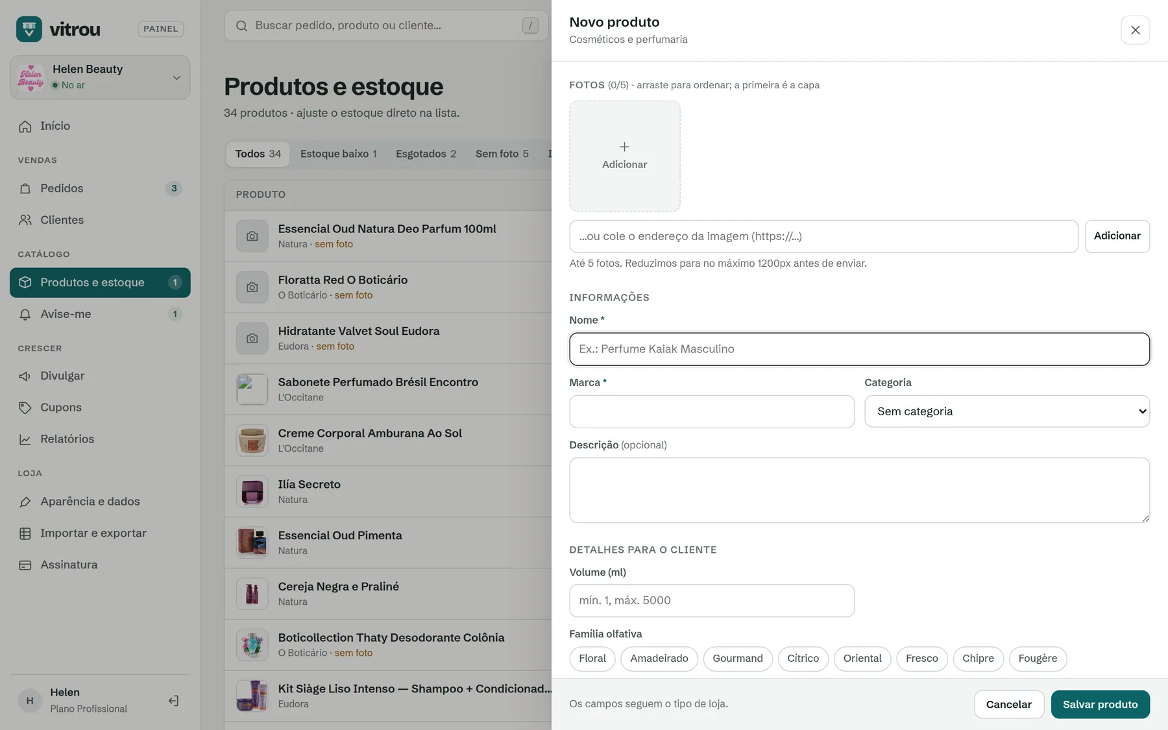Image resolution: width=1168 pixels, height=730 pixels.
Task: Select the Chipre olfactory family chip
Action: pyautogui.click(x=978, y=659)
